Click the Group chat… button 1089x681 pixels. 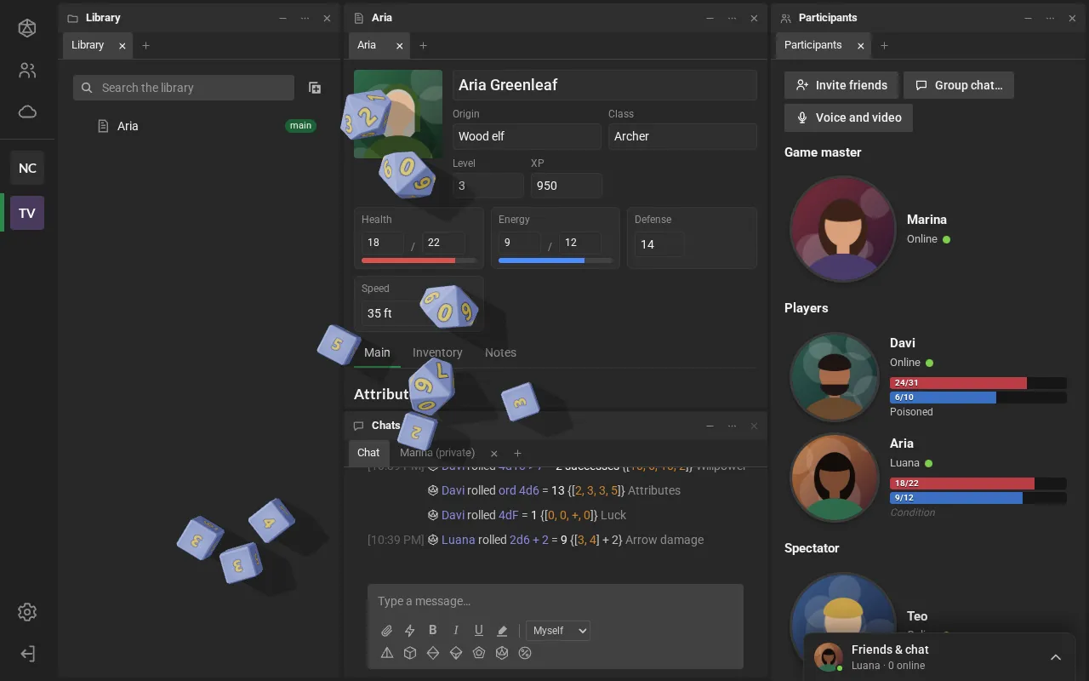pyautogui.click(x=959, y=85)
